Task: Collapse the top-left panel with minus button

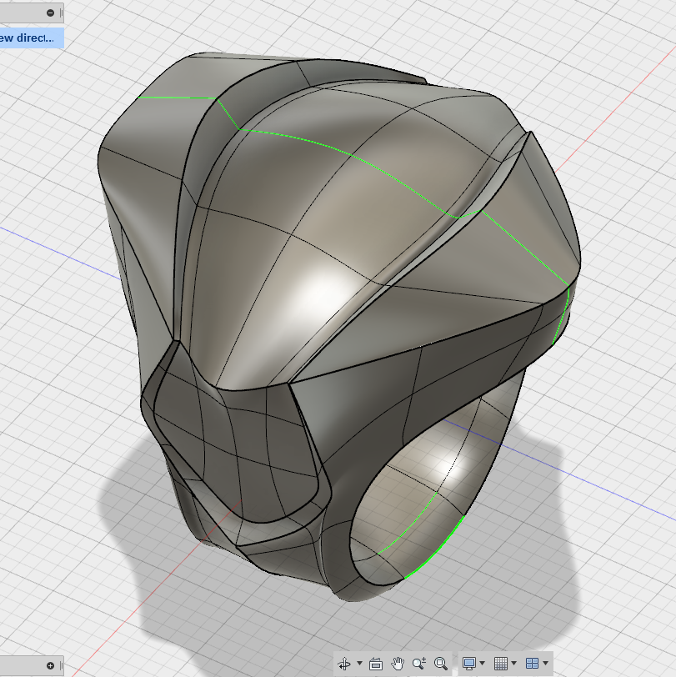Action: (51, 13)
